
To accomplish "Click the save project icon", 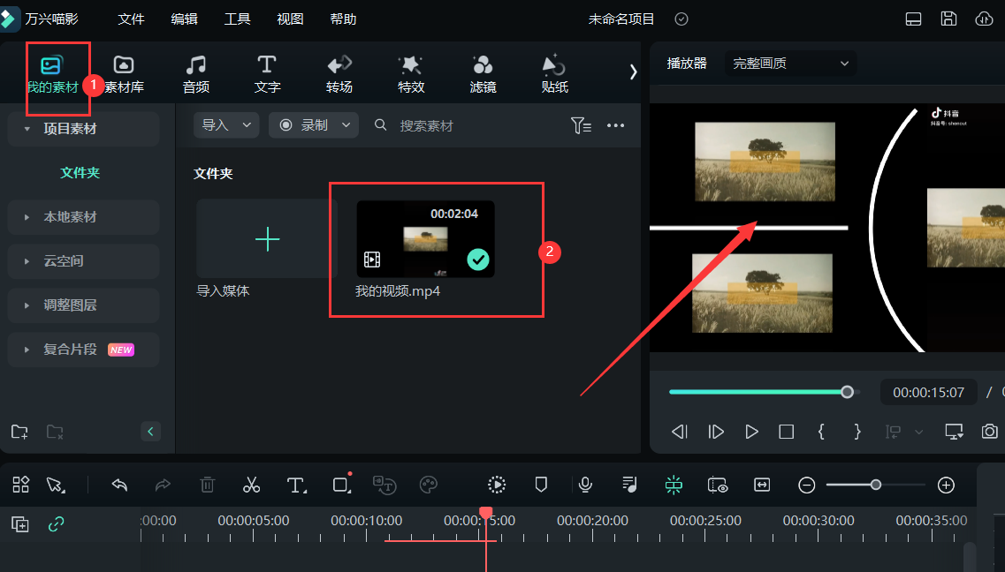I will click(948, 19).
